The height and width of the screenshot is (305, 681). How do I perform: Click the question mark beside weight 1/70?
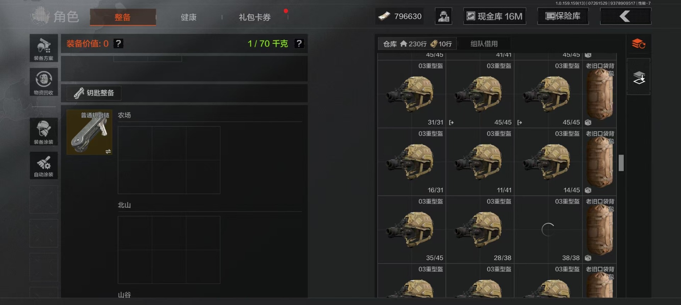[x=299, y=44]
